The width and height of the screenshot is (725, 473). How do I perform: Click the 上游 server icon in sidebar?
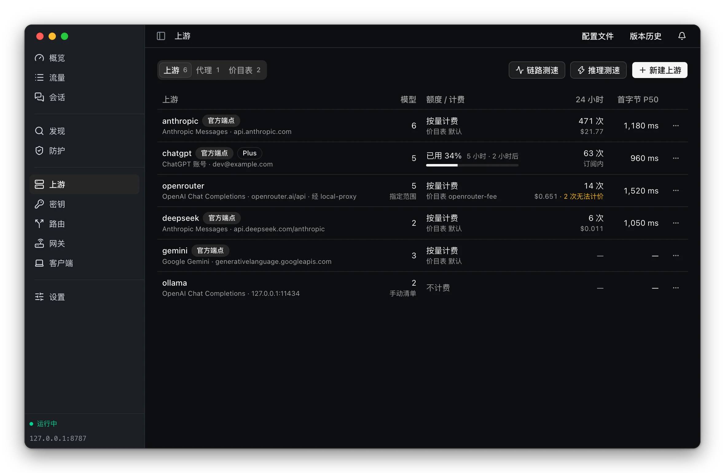(39, 184)
